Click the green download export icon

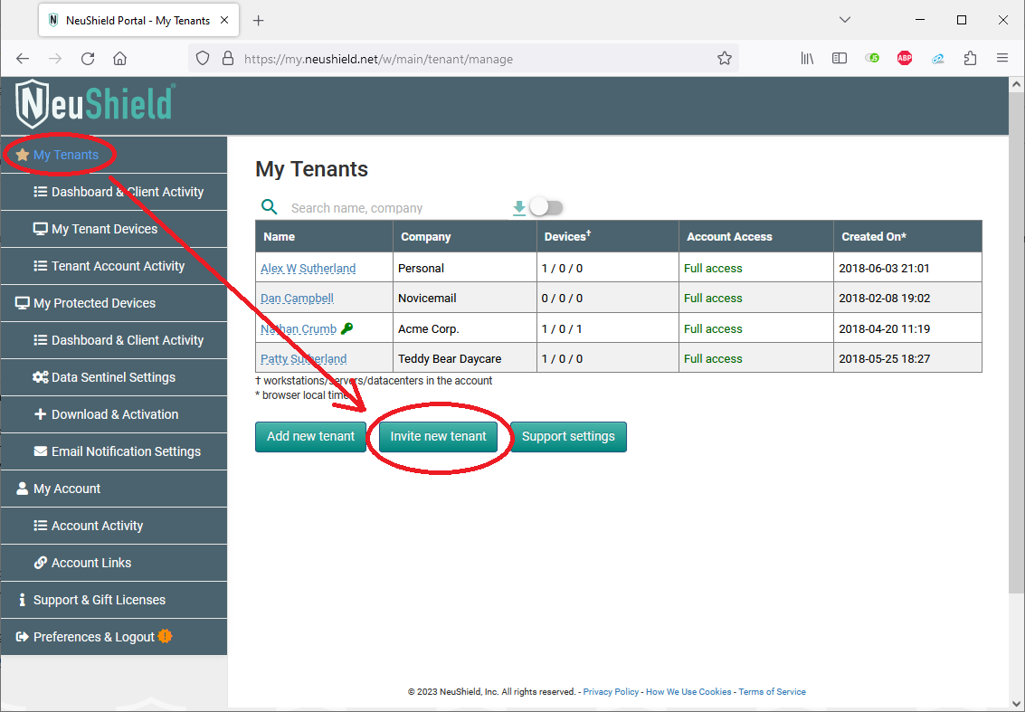tap(519, 208)
